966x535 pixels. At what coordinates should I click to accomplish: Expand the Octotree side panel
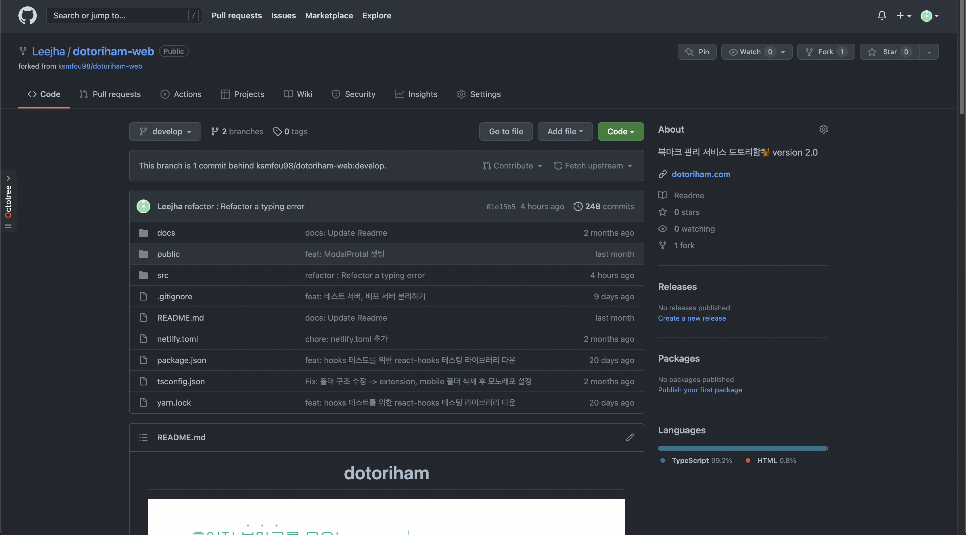[8, 179]
